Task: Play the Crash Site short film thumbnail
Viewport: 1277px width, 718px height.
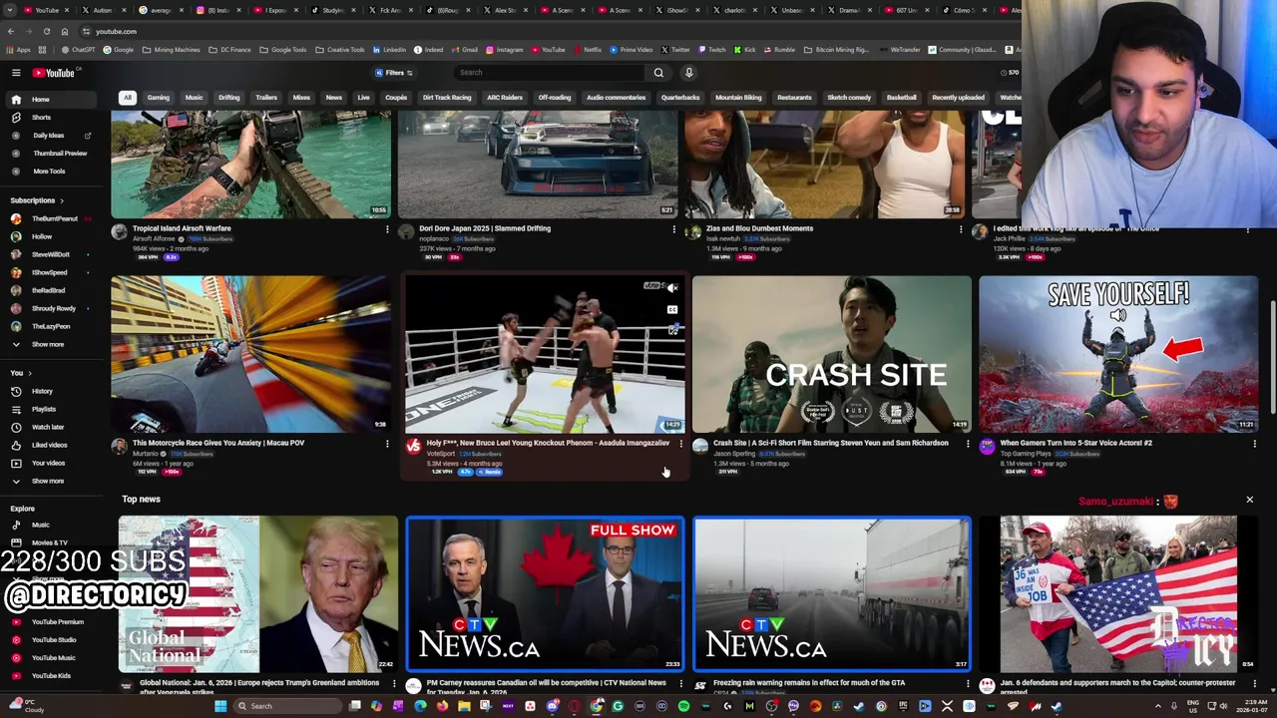Action: tap(831, 354)
